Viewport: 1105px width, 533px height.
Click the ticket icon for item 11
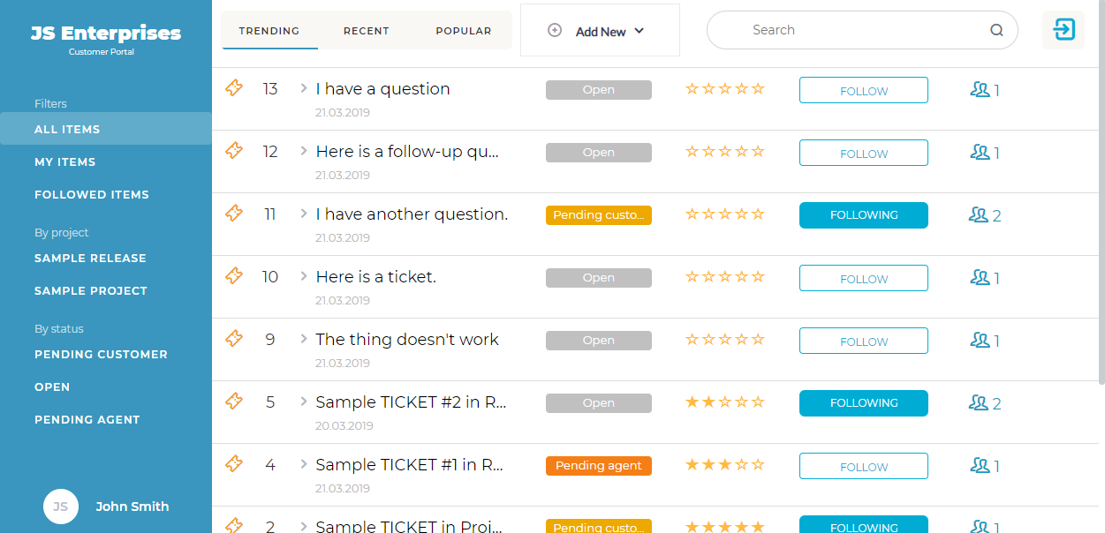[234, 214]
